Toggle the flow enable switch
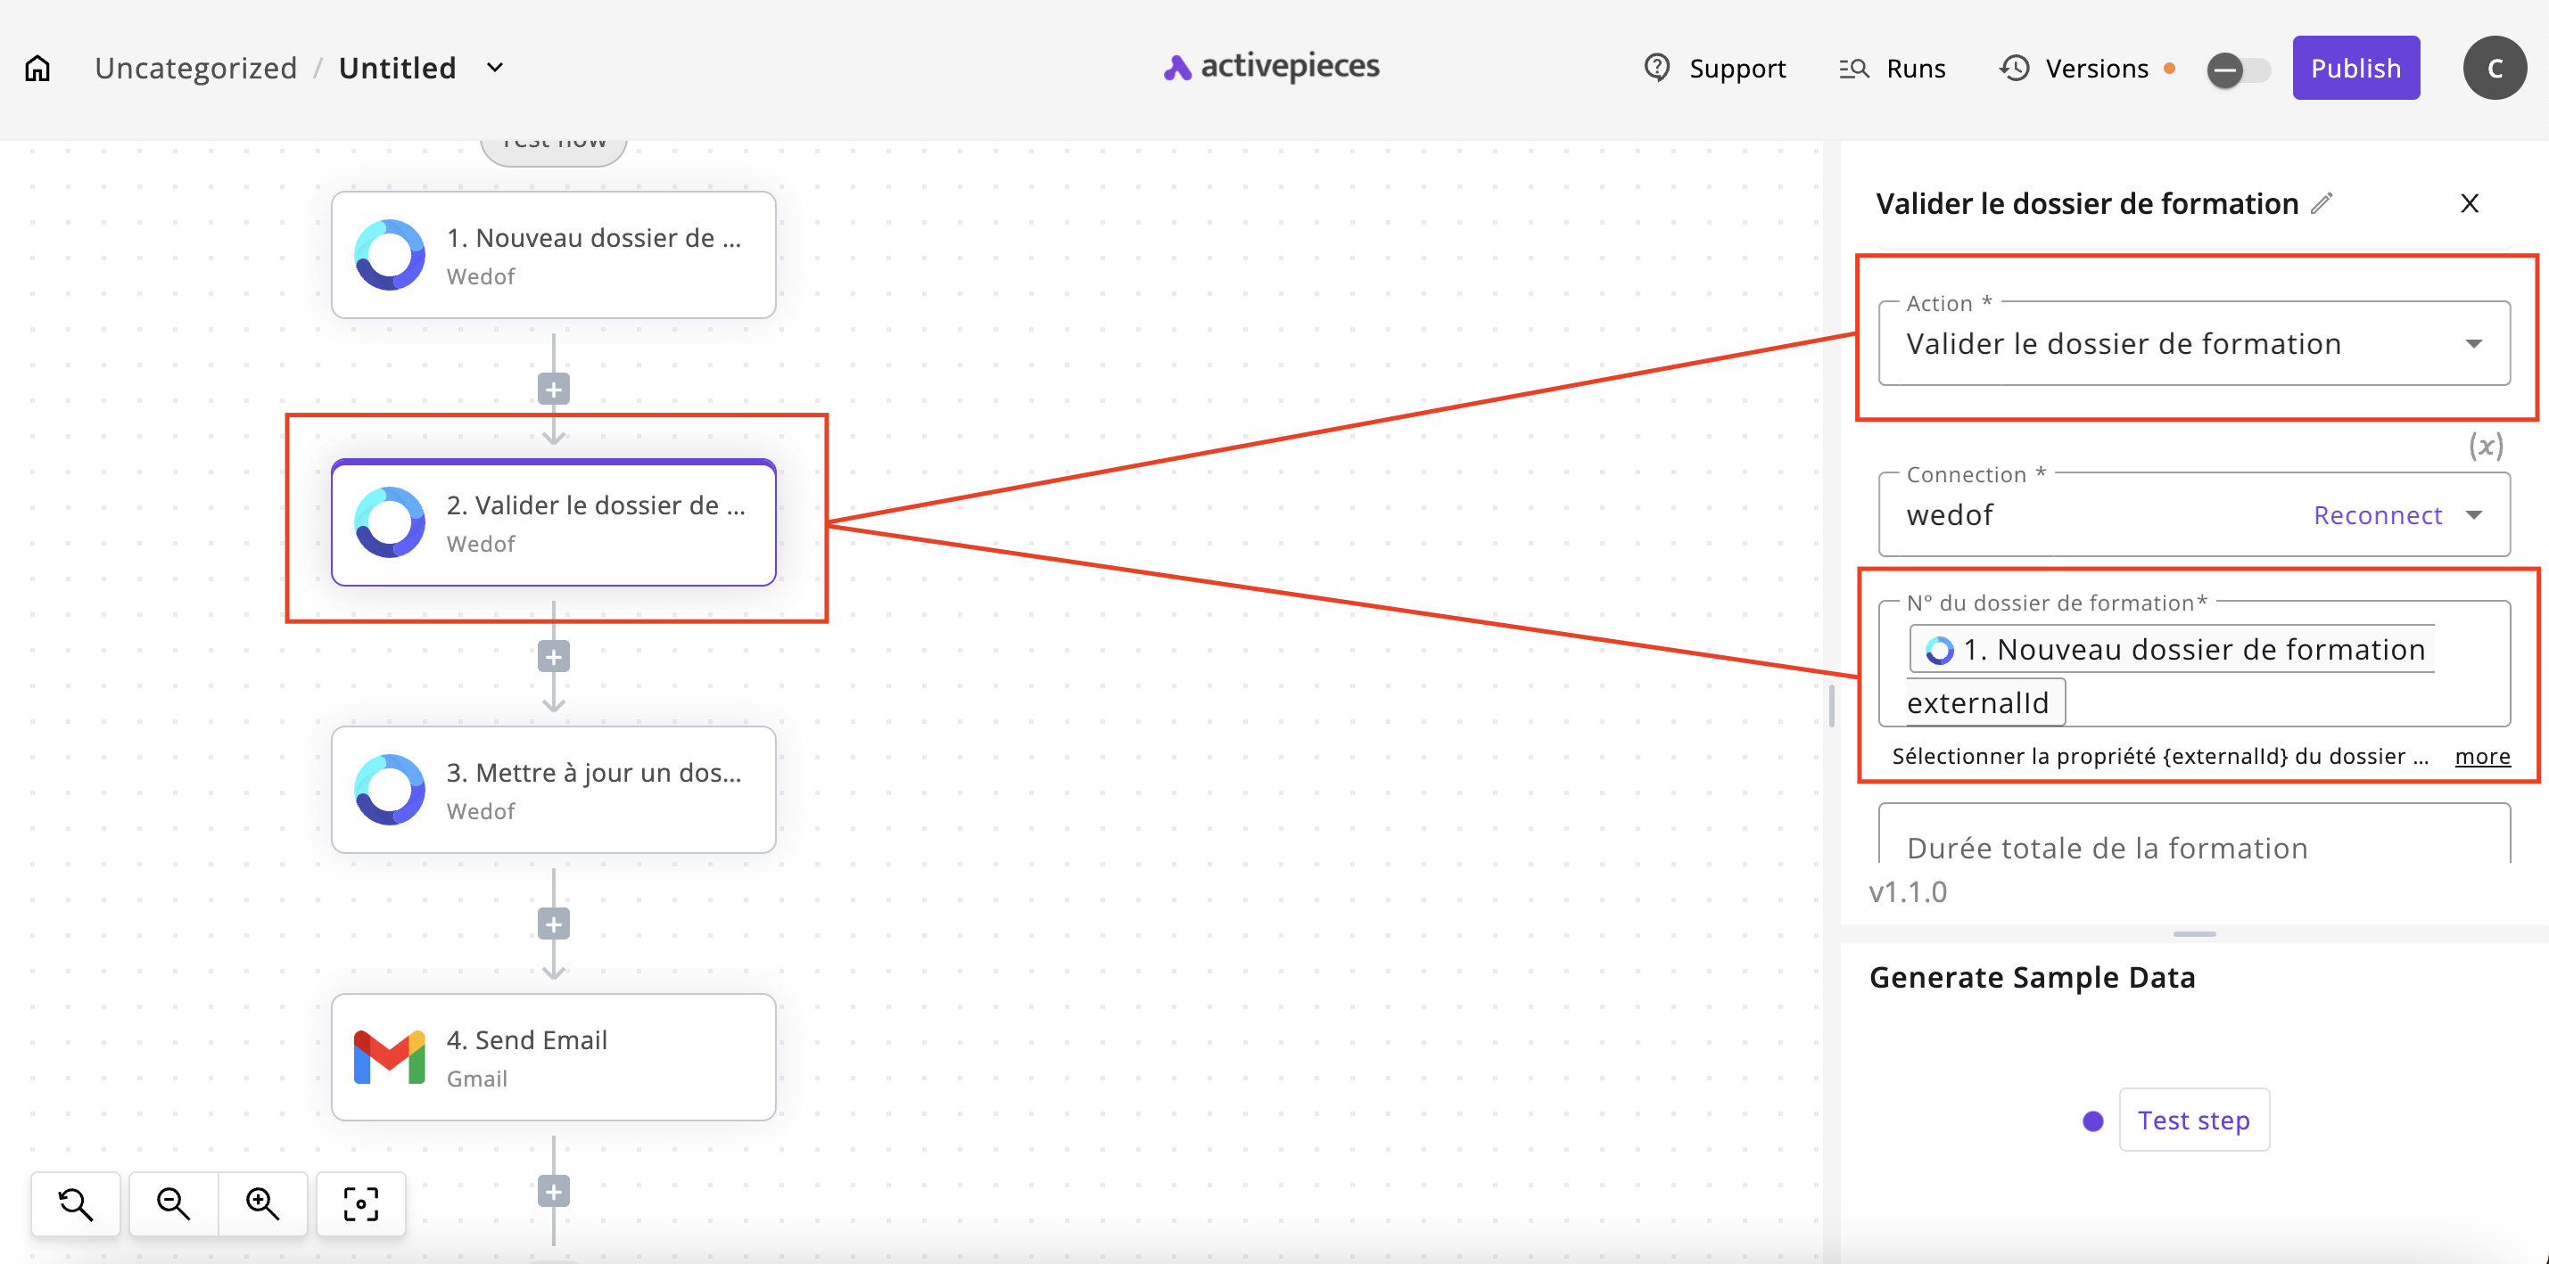 click(x=2238, y=70)
